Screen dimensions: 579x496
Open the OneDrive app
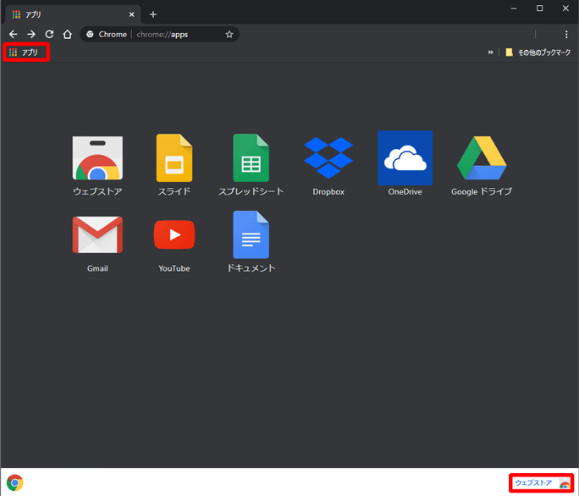click(x=405, y=158)
